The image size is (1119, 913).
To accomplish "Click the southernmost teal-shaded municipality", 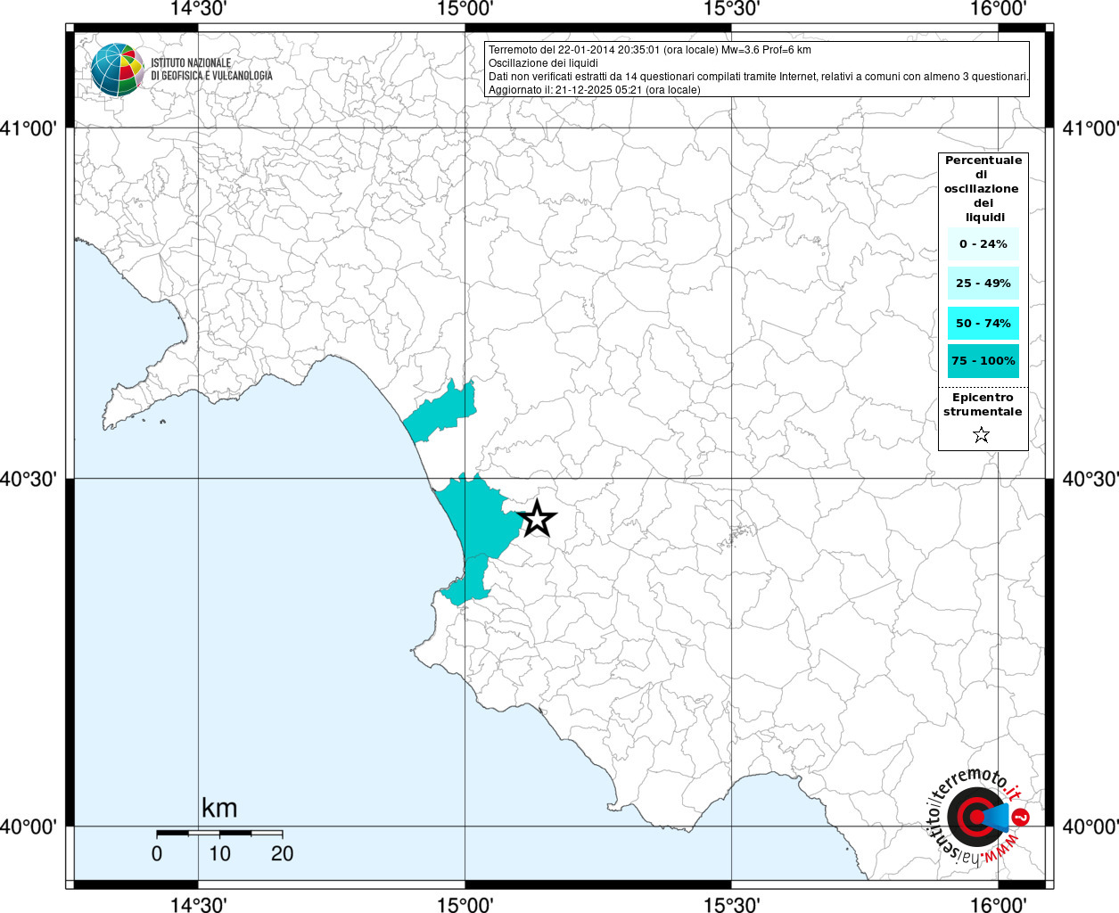I will [467, 580].
